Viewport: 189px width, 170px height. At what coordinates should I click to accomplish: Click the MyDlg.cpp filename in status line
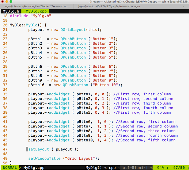point(34,168)
